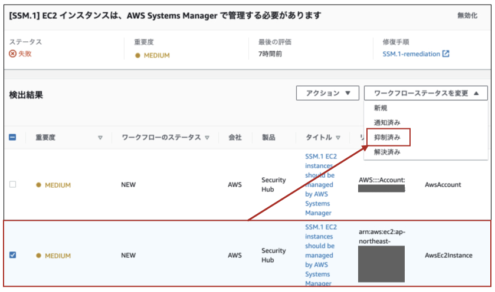Sort by タイトル column arrow

338,138
